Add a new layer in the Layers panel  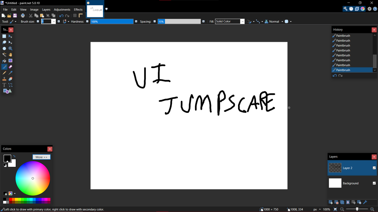point(331,202)
